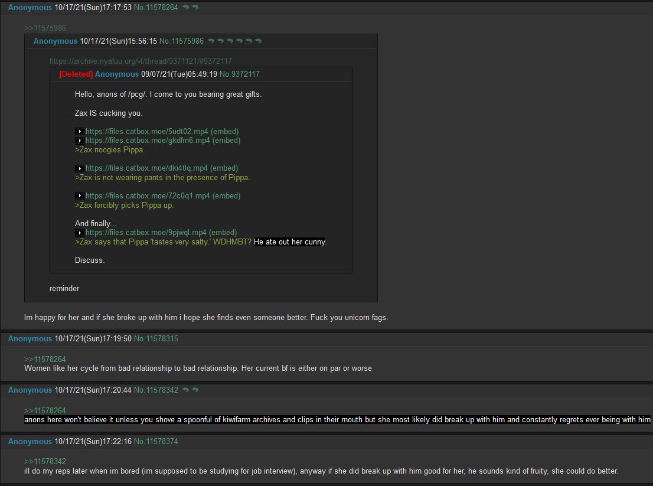The height and width of the screenshot is (486, 653).
Task: Click post number No.11578374
Action: coord(156,441)
